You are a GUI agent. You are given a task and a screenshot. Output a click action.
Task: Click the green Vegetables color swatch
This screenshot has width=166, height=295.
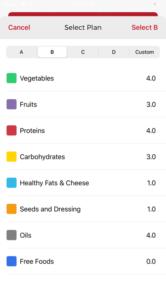point(11,78)
